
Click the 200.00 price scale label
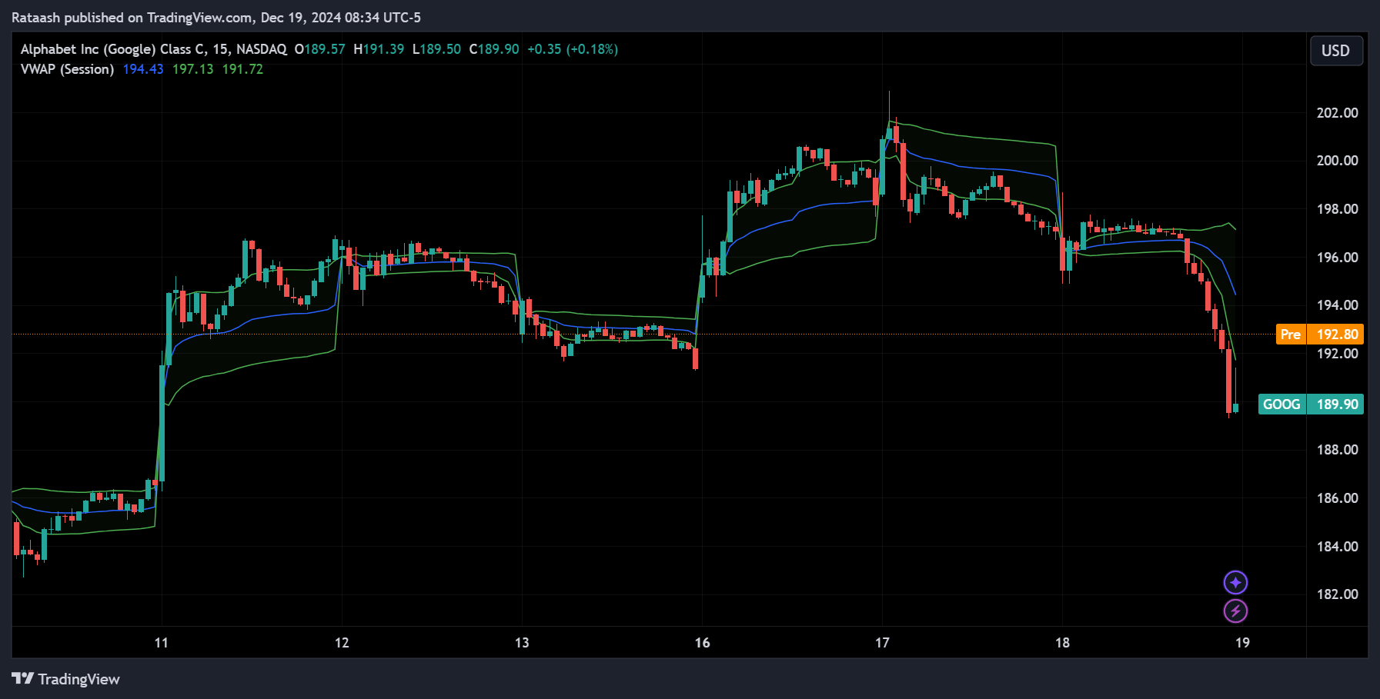coord(1337,161)
